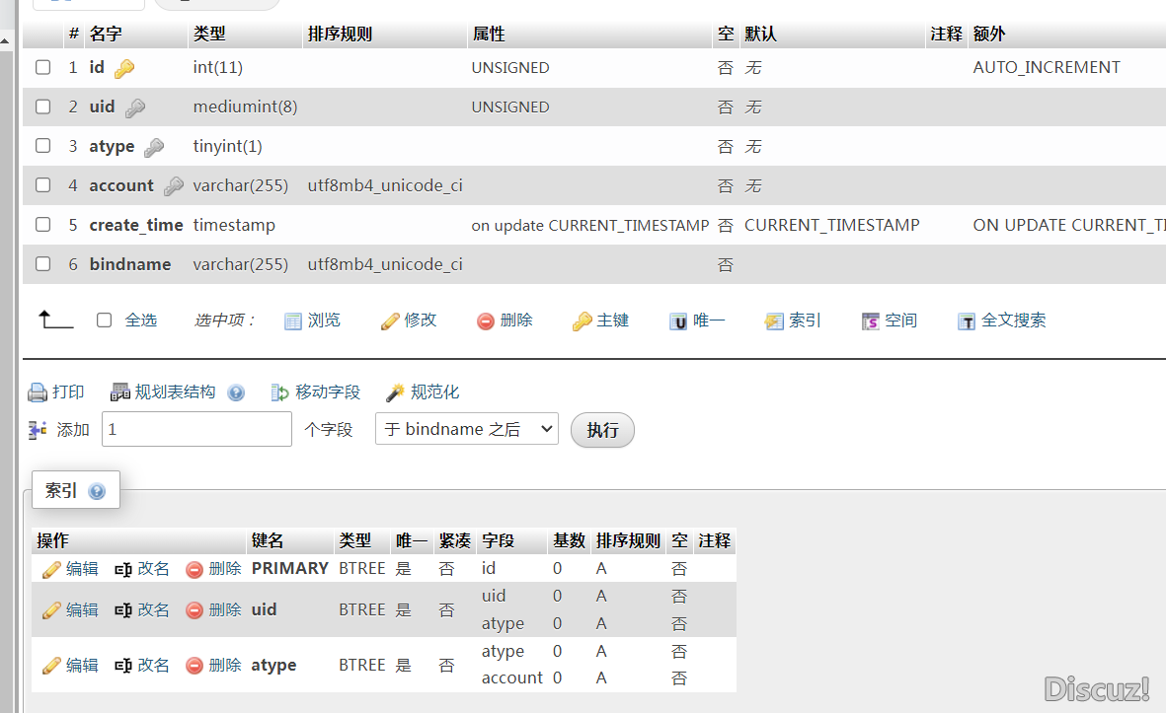
Task: Click the Browse (浏览) icon for selected columns
Action: point(293,321)
